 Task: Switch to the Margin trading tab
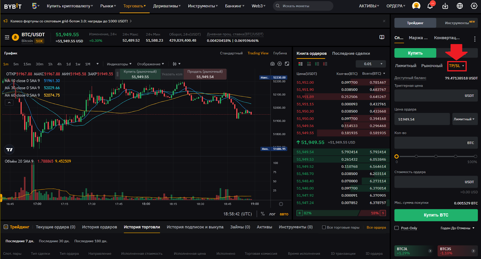pyautogui.click(x=418, y=38)
